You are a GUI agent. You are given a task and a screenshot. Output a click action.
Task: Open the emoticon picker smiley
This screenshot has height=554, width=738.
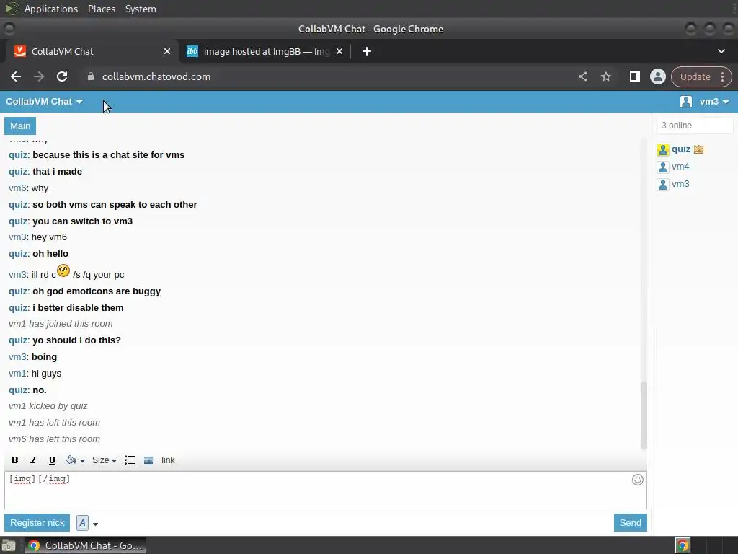click(x=637, y=480)
